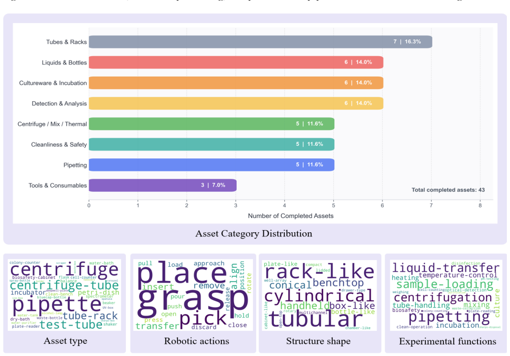The width and height of the screenshot is (510, 356).
Task: Click the green Centrifuge / Mix / Thermal bar
Action: [x=212, y=124]
